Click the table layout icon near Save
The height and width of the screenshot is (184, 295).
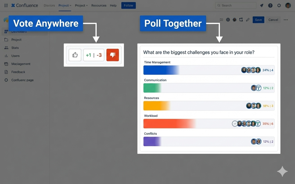click(x=221, y=20)
